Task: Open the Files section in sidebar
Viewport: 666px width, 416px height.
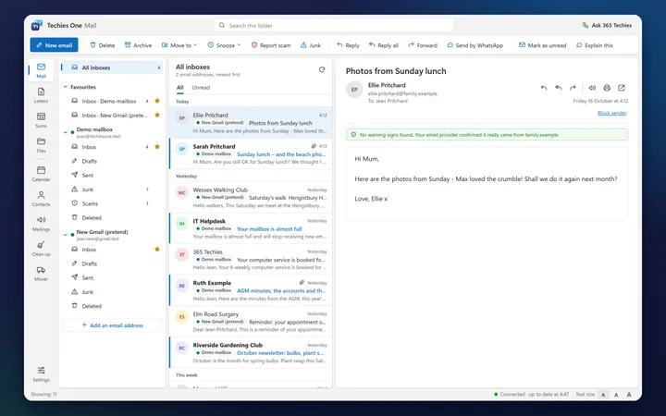Action: (x=41, y=145)
